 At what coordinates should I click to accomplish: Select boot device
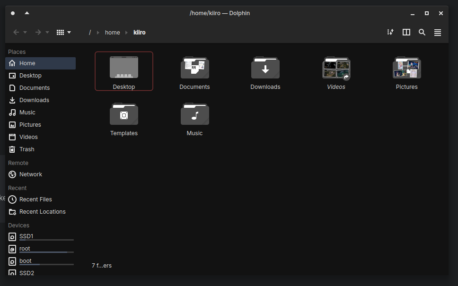click(40, 261)
